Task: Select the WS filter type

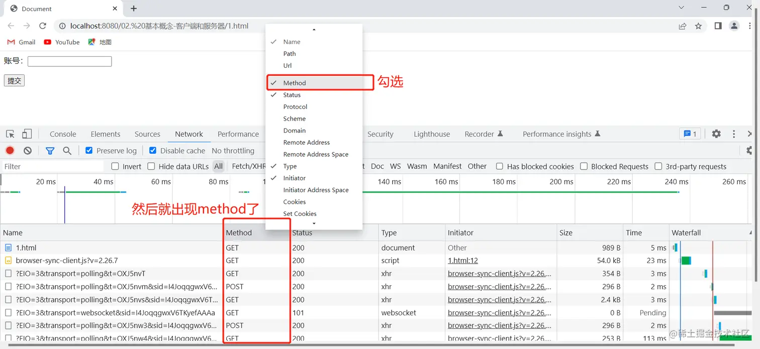Action: (x=396, y=166)
